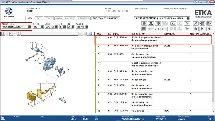Open the Année 2013 (D) dropdown
215x121 pixels.
[56, 27]
